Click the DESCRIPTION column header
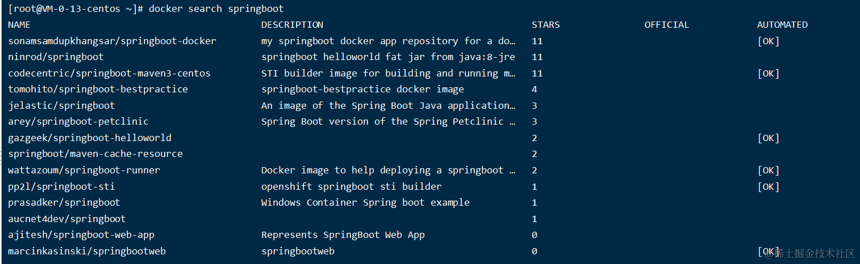This screenshot has width=860, height=264. (292, 25)
